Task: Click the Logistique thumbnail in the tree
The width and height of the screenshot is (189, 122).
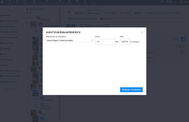Action: coord(33,113)
